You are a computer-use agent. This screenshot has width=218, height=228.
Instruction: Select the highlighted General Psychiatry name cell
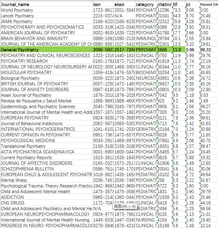46,50
